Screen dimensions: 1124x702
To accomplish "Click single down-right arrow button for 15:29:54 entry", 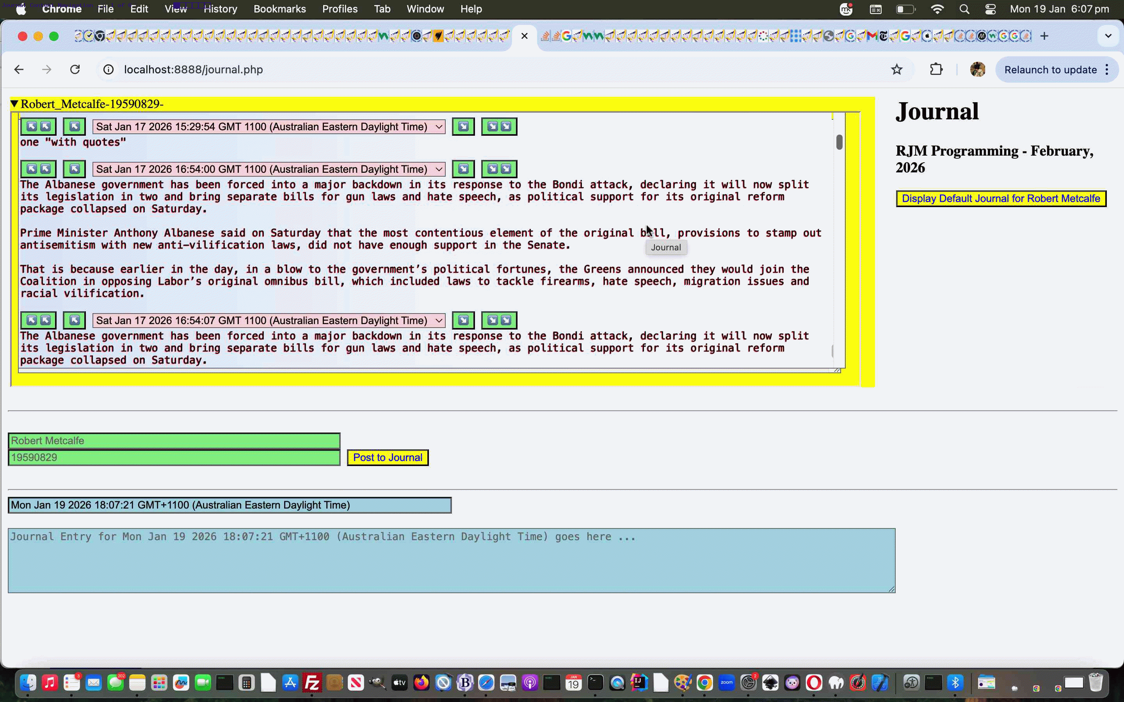I will pyautogui.click(x=463, y=126).
